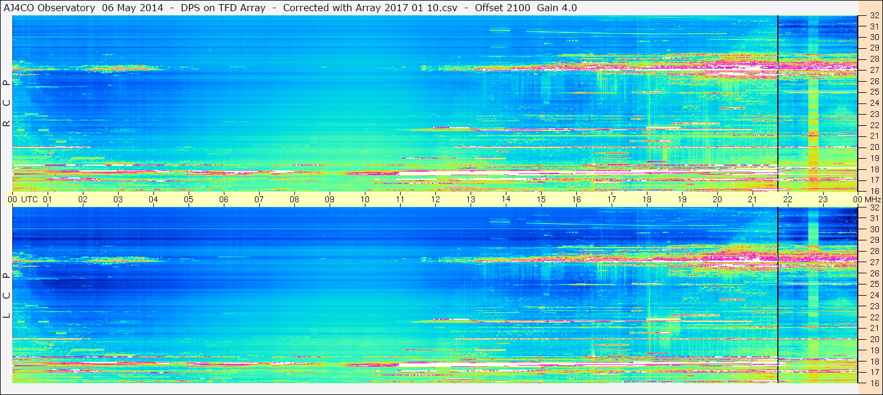
Task: Click the 32 MHz tick label of the LCP panel
Action: click(x=874, y=207)
